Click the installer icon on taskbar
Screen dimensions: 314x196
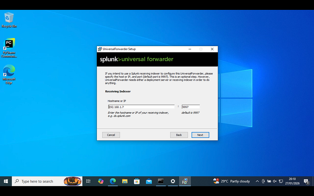click(x=185, y=181)
